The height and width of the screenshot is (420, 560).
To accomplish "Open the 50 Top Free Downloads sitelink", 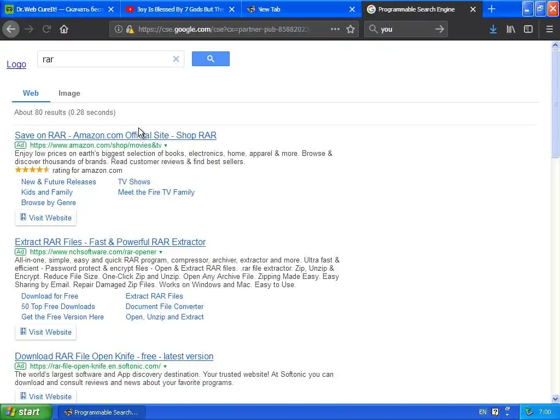I will [x=58, y=306].
